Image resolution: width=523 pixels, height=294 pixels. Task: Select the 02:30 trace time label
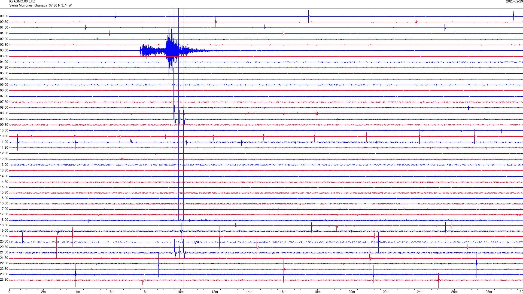click(x=4, y=45)
